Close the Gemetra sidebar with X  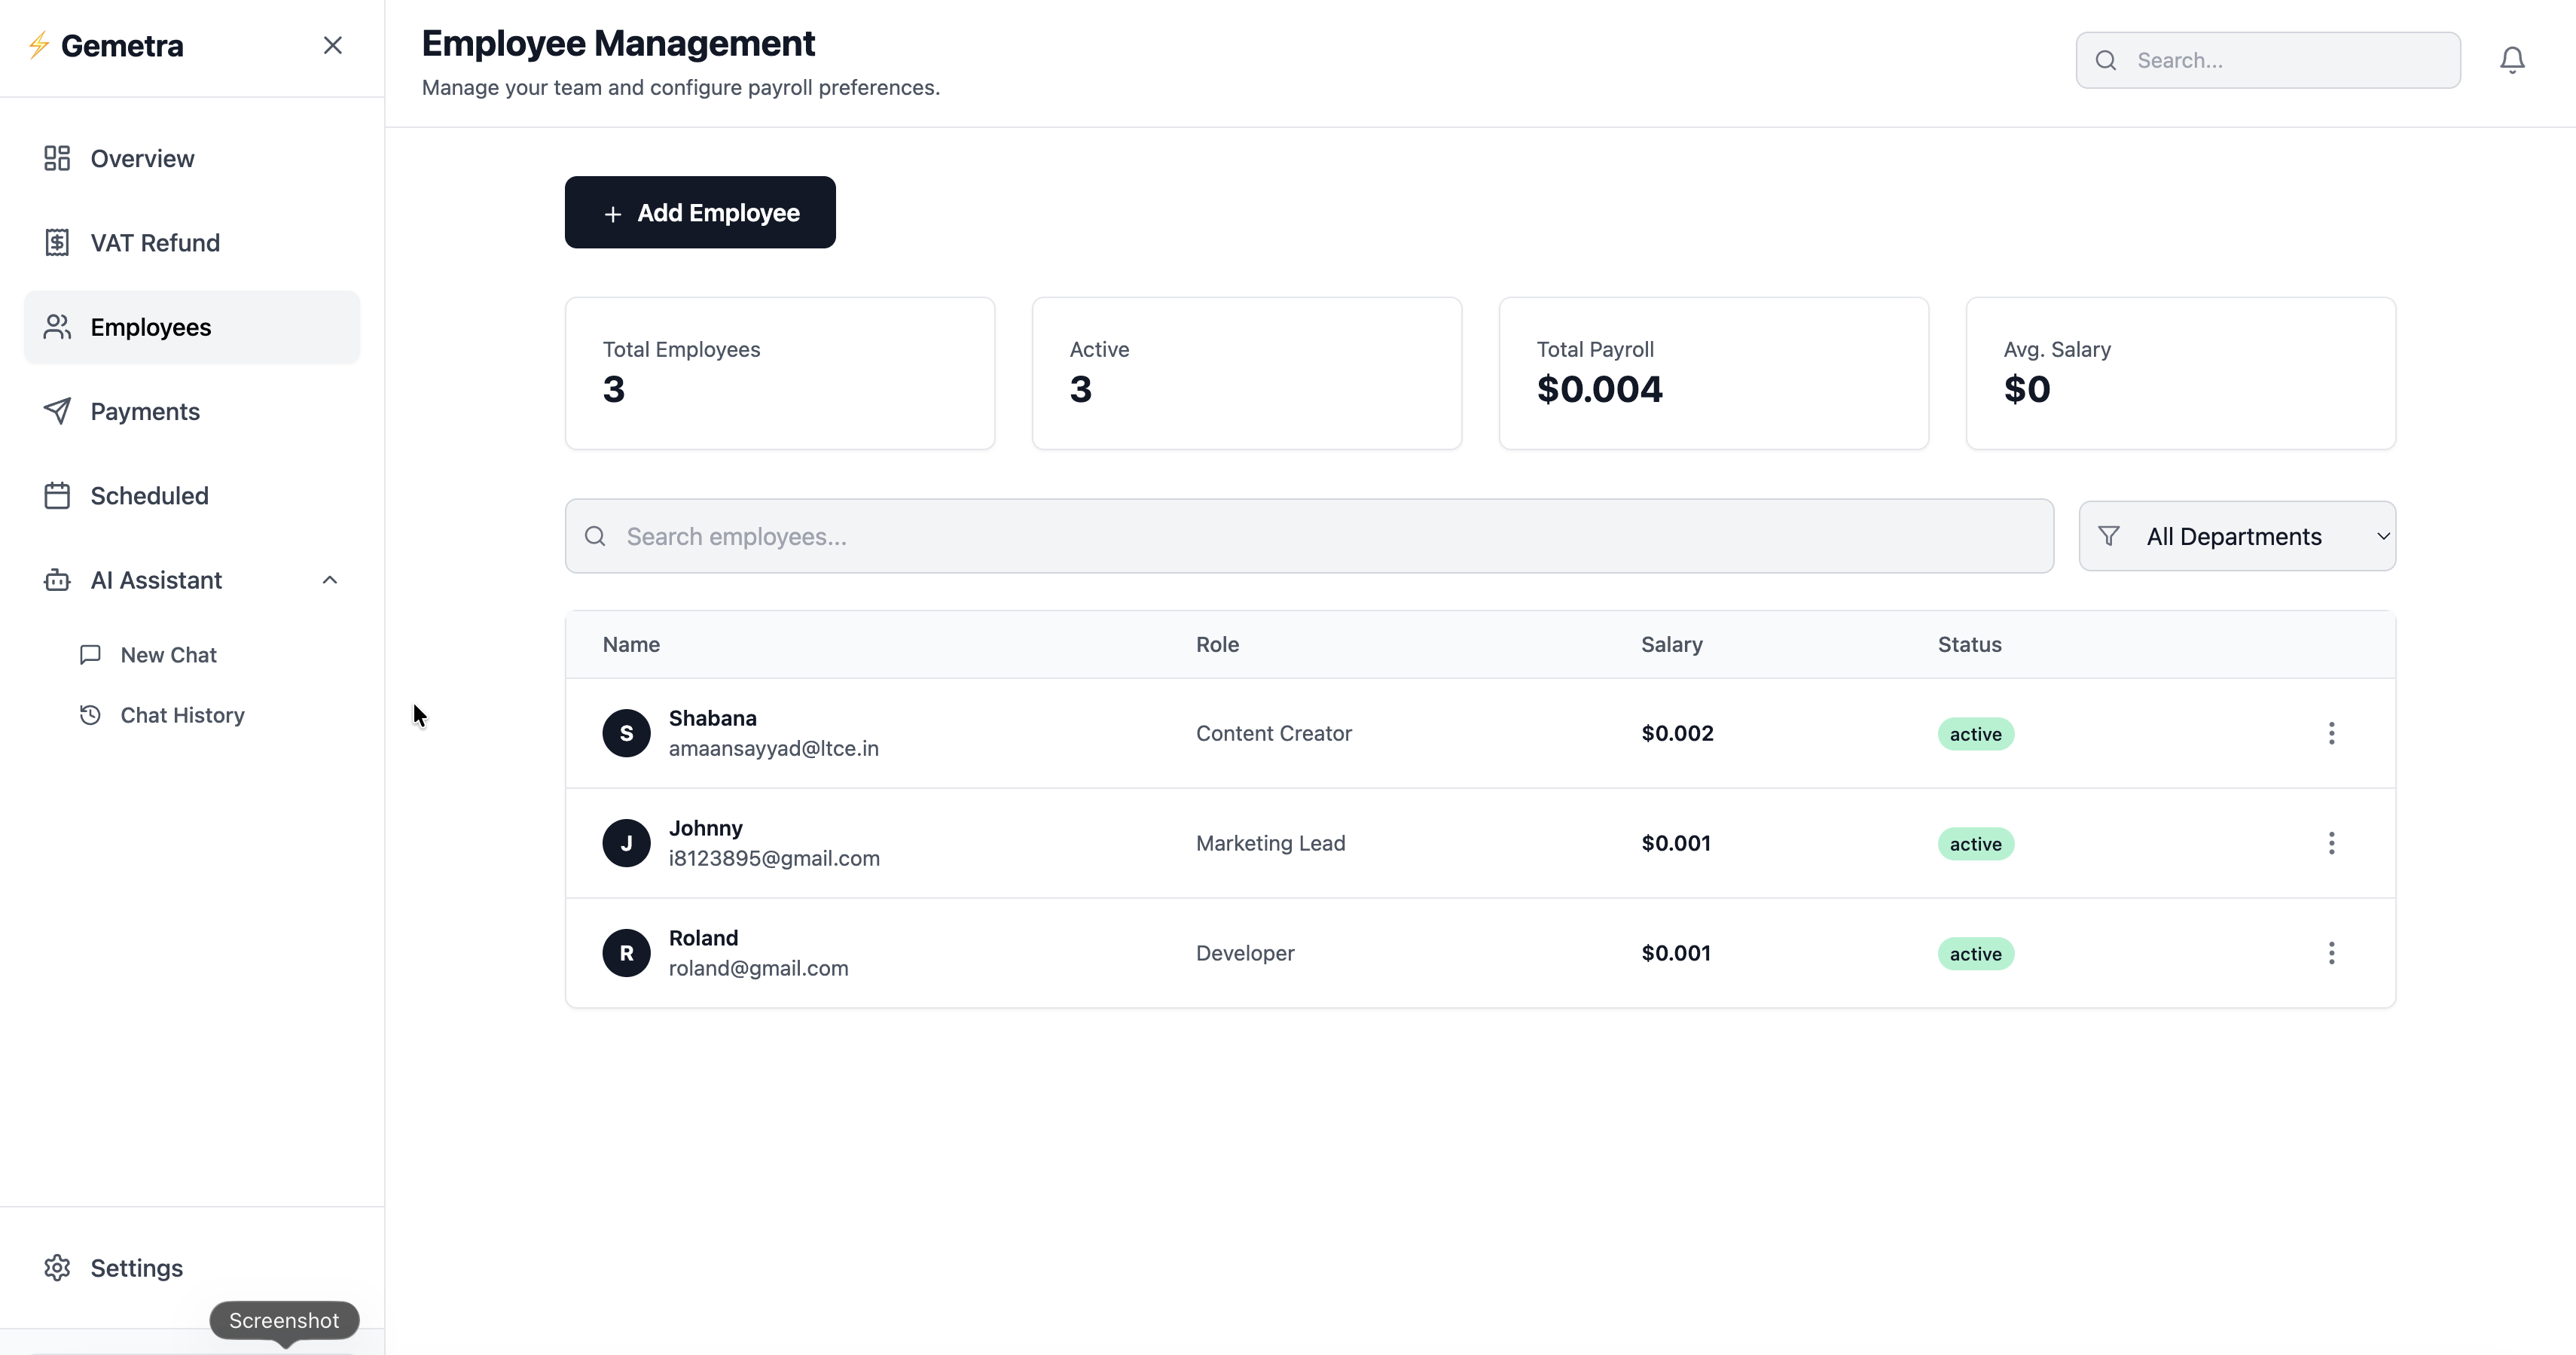333,45
